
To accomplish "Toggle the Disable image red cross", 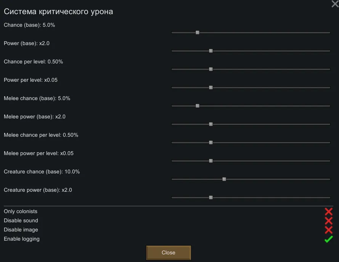I will pos(328,230).
